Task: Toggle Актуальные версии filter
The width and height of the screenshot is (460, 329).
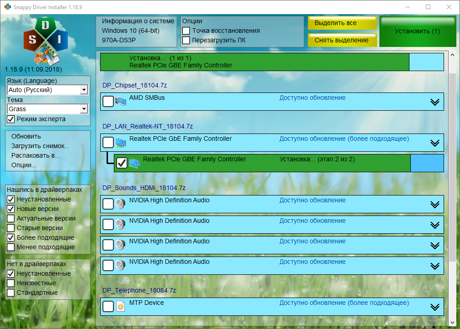Action: [x=11, y=218]
